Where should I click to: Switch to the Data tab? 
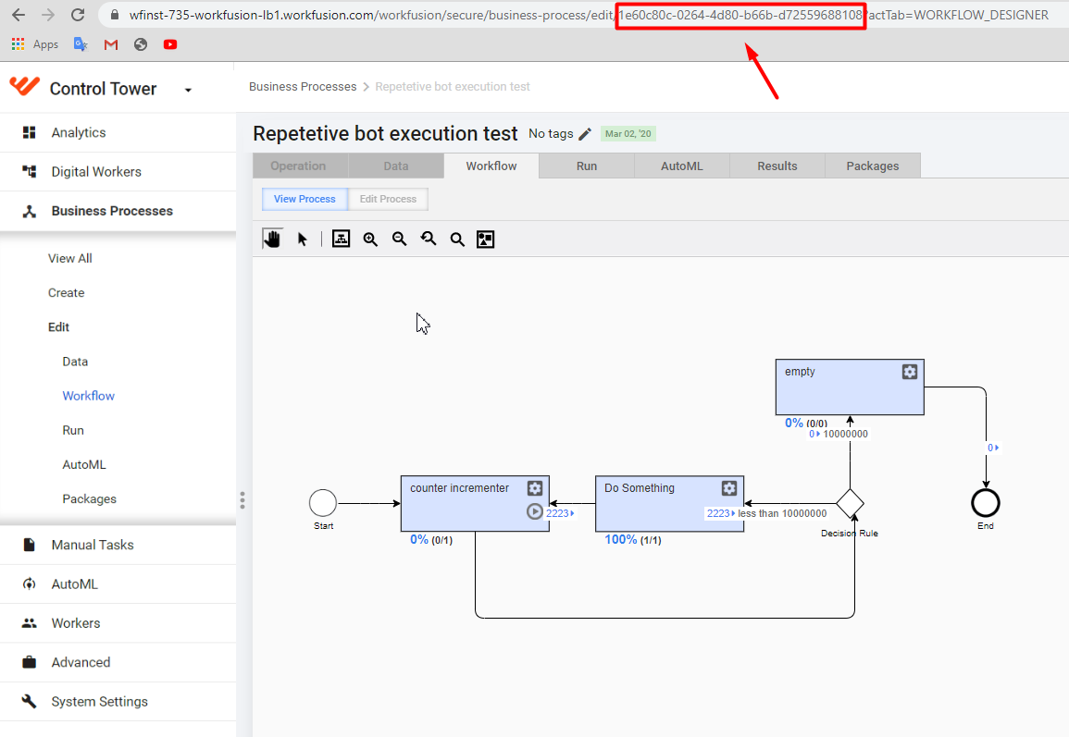tap(395, 166)
